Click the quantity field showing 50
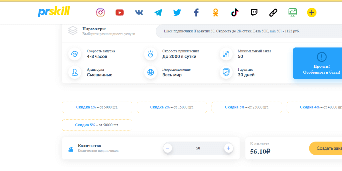The image size is (342, 171). point(198,148)
